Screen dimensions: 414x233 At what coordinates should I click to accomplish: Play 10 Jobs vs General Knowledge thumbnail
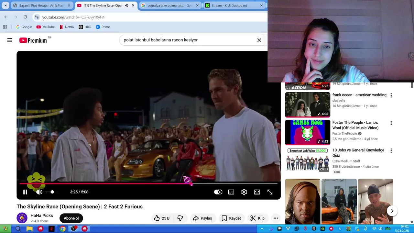[308, 160]
